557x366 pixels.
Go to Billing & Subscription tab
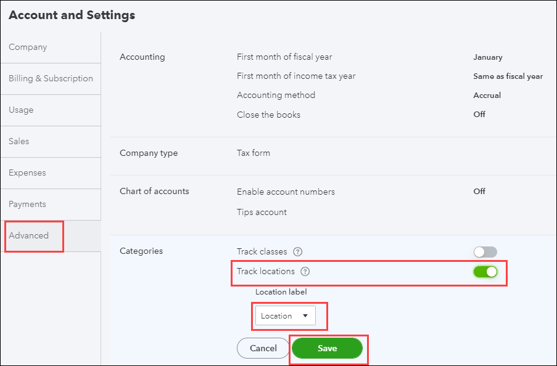[x=51, y=78]
